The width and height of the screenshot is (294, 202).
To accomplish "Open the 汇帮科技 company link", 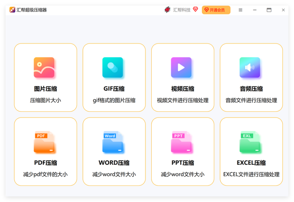I will tap(182, 10).
